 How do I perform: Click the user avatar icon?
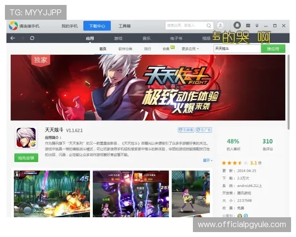pyautogui.click(x=237, y=25)
